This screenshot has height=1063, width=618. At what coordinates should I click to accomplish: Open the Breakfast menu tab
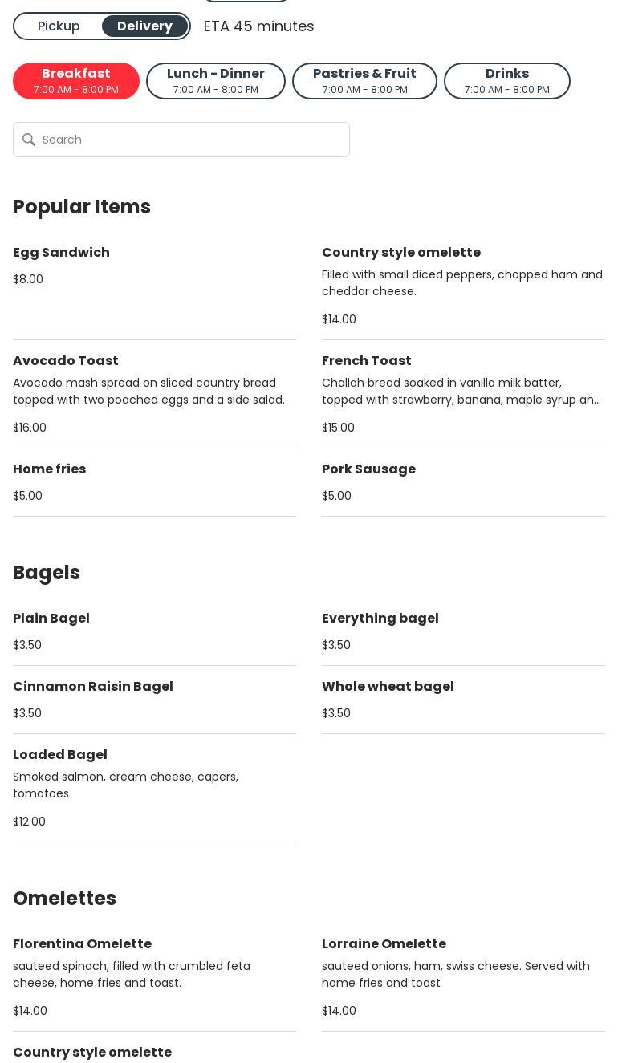point(76,81)
